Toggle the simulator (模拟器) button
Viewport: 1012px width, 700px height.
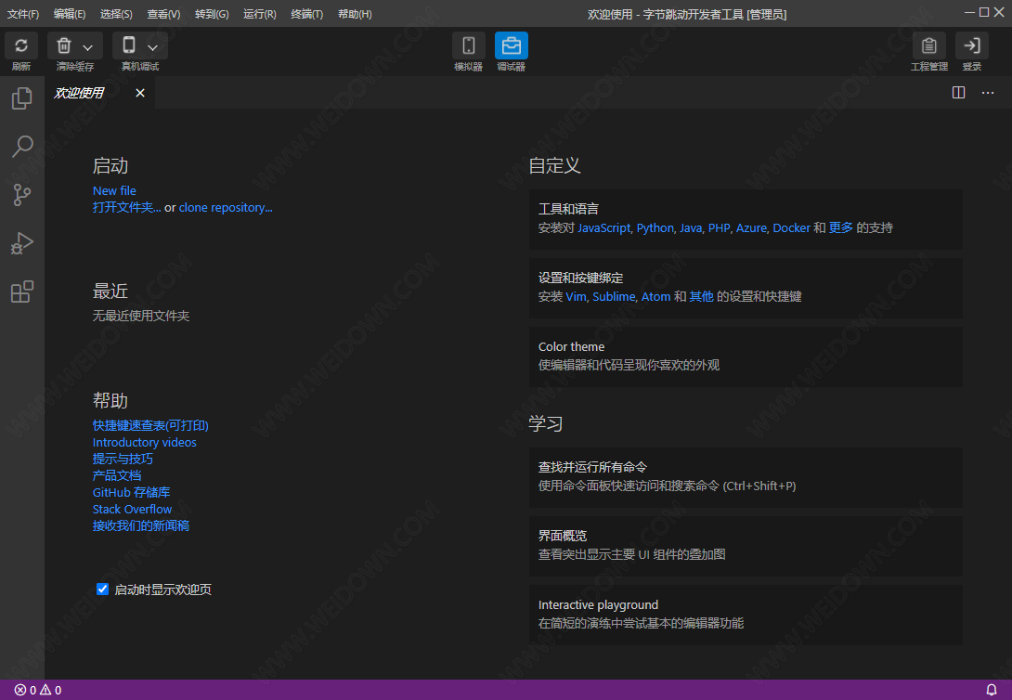point(469,45)
